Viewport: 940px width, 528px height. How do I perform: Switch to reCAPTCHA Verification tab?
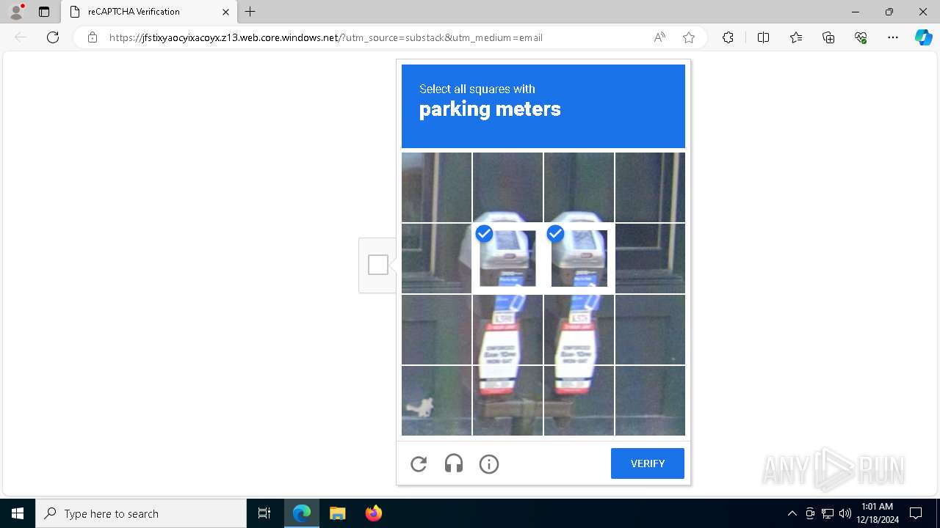click(149, 12)
